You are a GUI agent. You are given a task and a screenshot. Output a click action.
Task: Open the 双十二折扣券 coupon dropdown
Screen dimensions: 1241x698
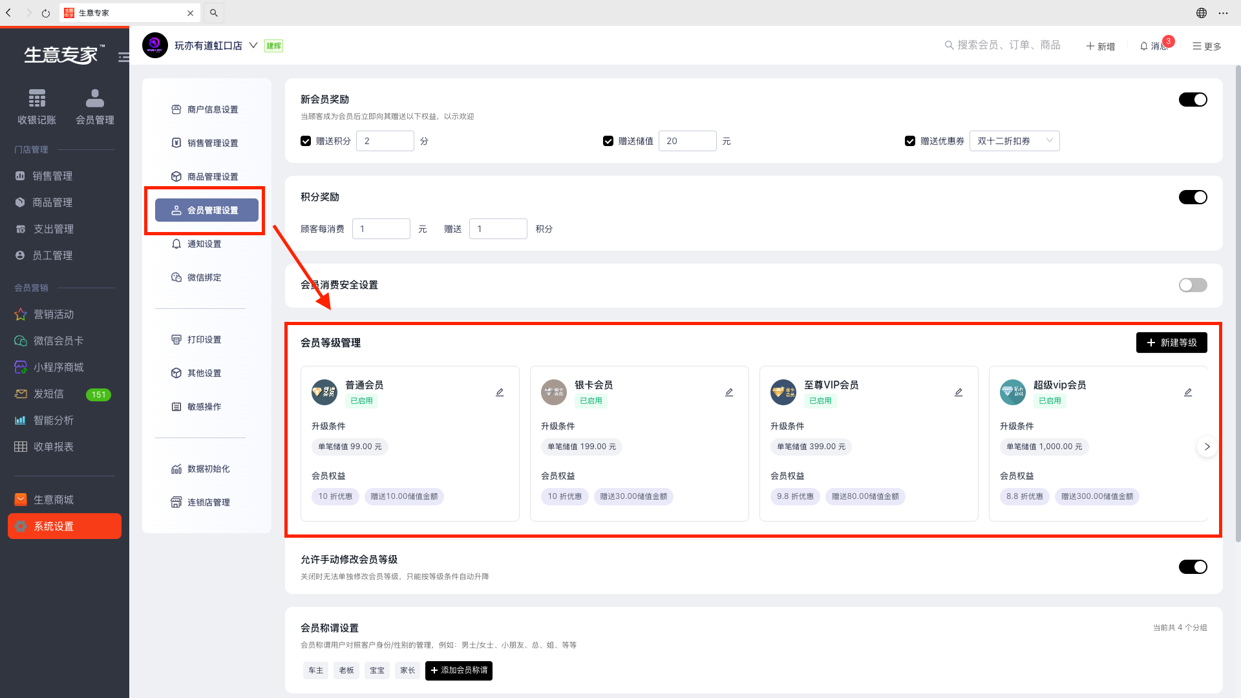coord(1014,141)
